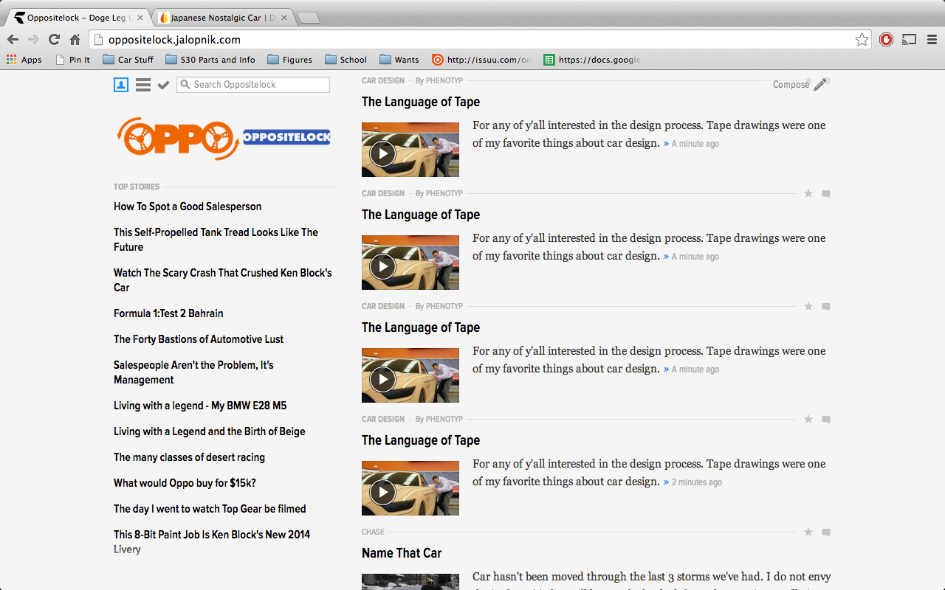945x590 pixels.
Task: Open The day I went to watch Top Gear
Action: tap(210, 509)
